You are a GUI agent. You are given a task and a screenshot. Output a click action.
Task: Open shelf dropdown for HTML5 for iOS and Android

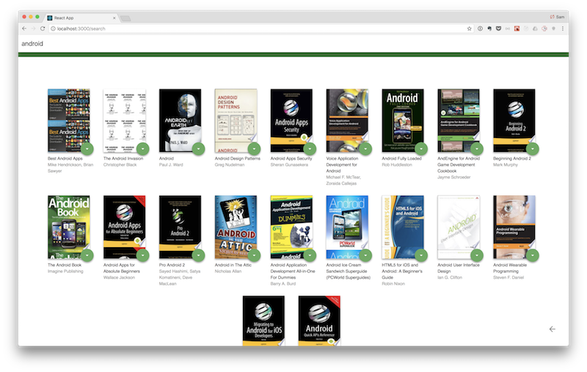tap(421, 255)
